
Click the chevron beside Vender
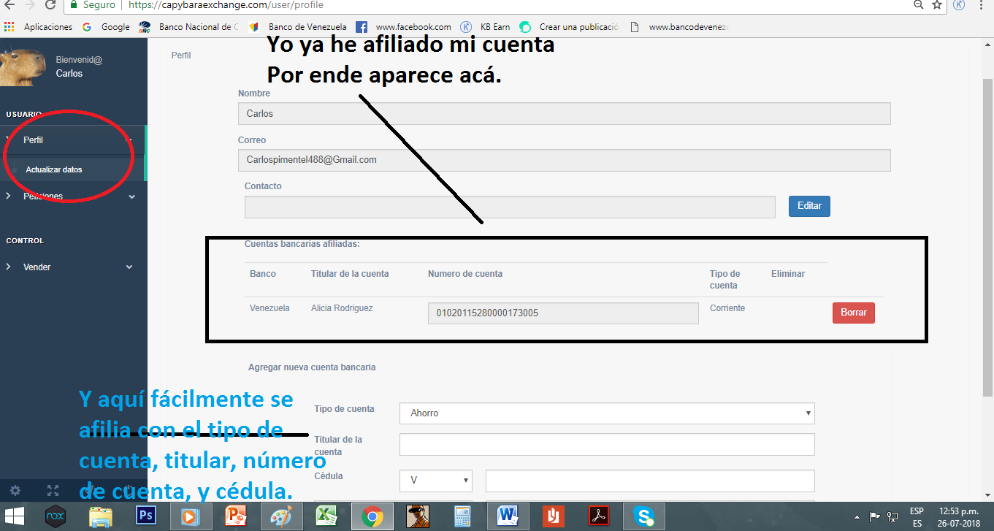coord(129,267)
